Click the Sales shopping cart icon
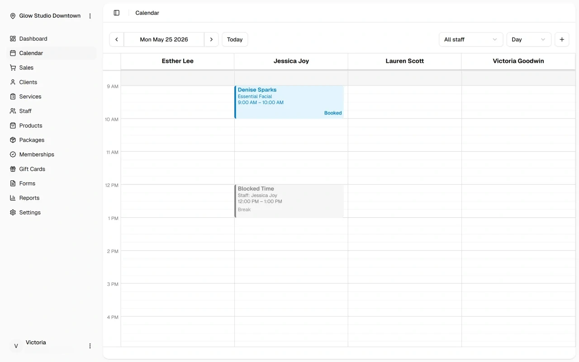This screenshot has width=579, height=362. coord(13,68)
